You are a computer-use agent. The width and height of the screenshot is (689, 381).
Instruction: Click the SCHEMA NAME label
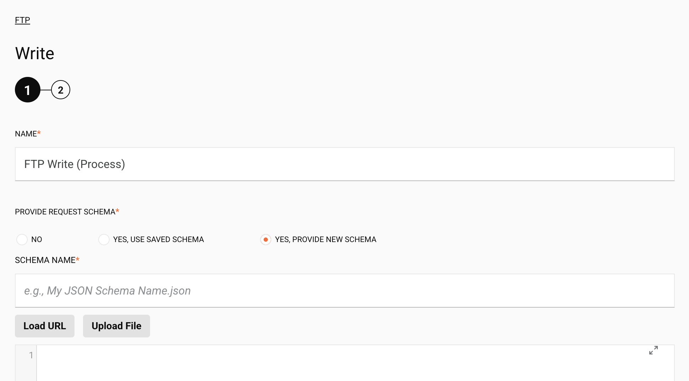click(45, 260)
